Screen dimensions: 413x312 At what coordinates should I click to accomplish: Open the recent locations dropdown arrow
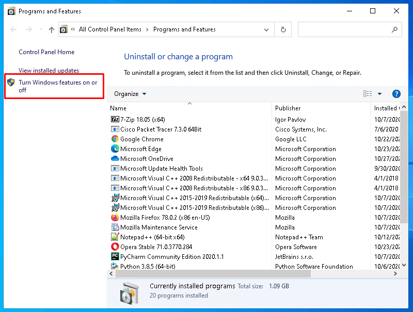pos(41,29)
